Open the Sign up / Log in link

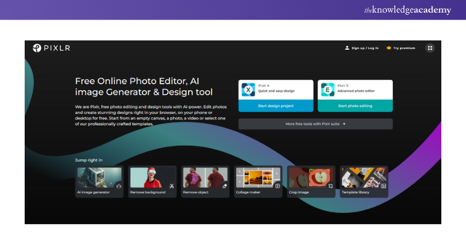pyautogui.click(x=362, y=48)
